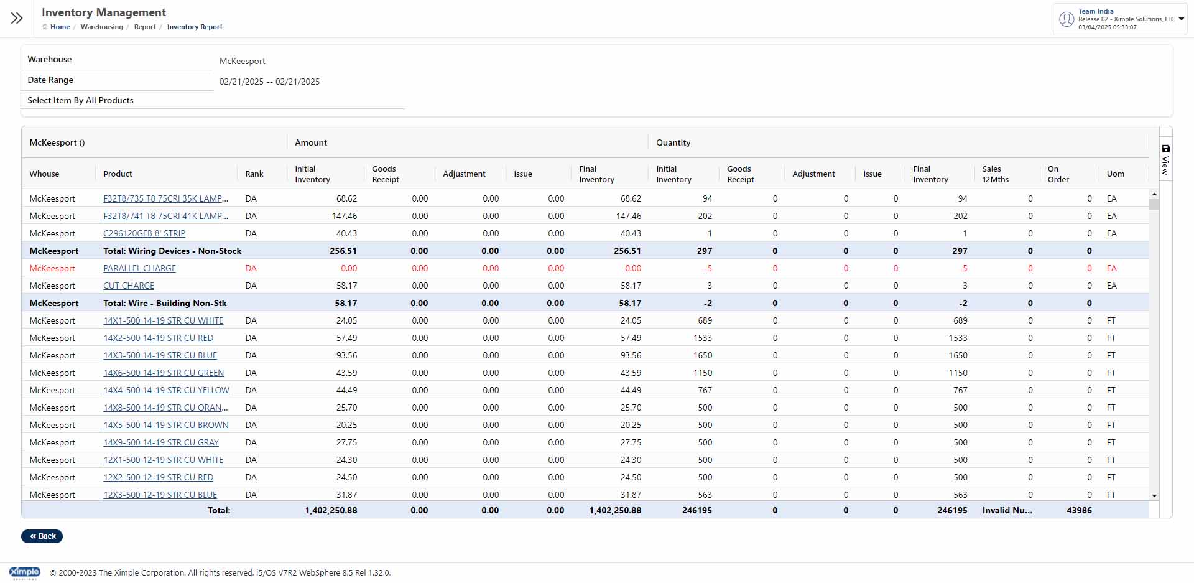Image resolution: width=1194 pixels, height=583 pixels.
Task: Click the Sales 12Mths column header
Action: [x=995, y=174]
